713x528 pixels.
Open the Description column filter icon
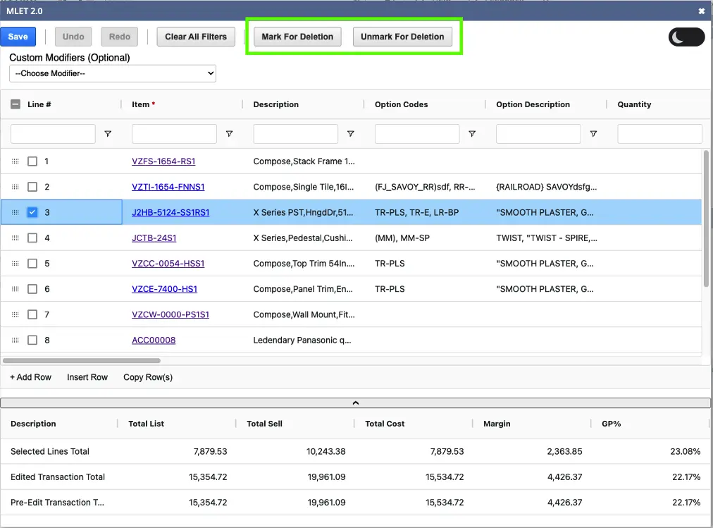click(x=351, y=134)
